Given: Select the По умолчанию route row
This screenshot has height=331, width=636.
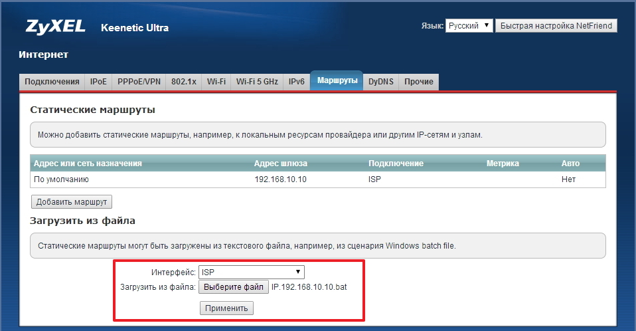Looking at the screenshot, I should point(61,179).
